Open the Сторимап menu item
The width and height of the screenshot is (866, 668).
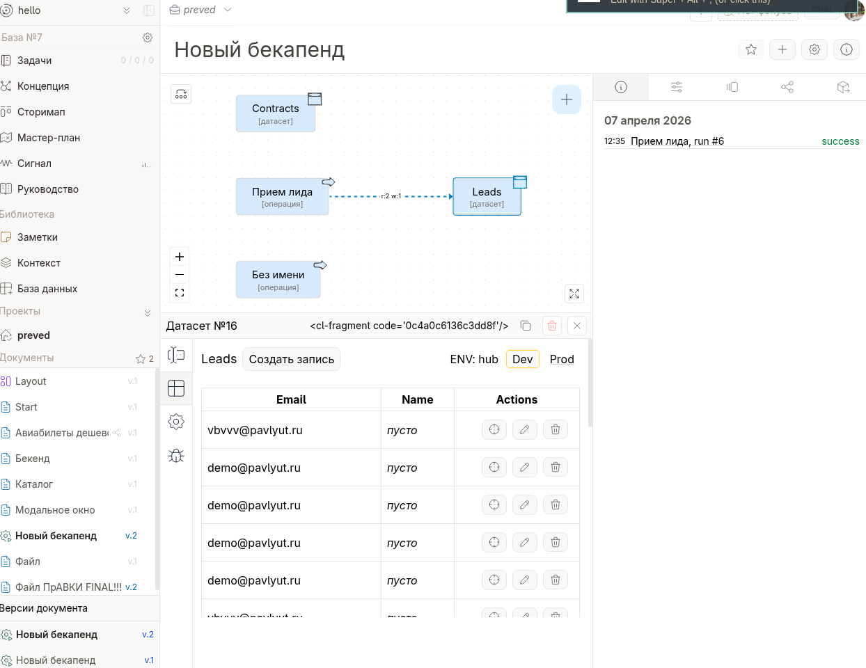[x=41, y=112]
